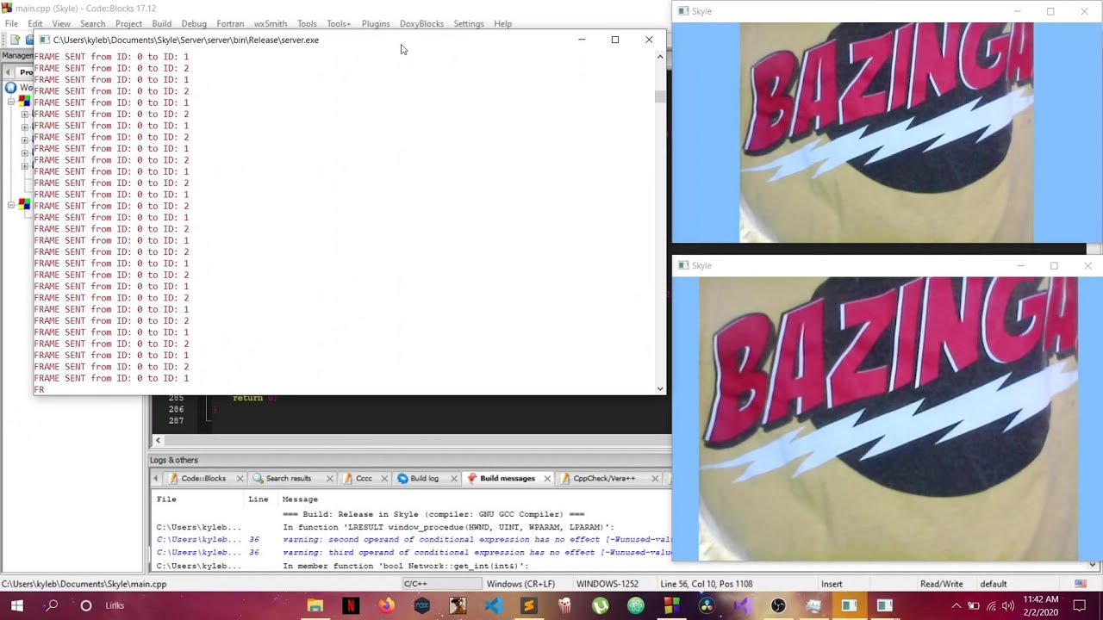Open OBS Studio from the taskbar
1103x620 pixels.
[x=778, y=606]
